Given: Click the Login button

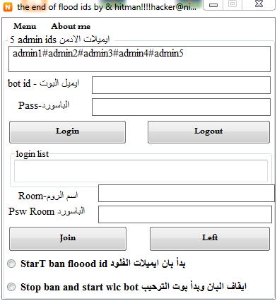Looking at the screenshot, I should coord(67,132).
